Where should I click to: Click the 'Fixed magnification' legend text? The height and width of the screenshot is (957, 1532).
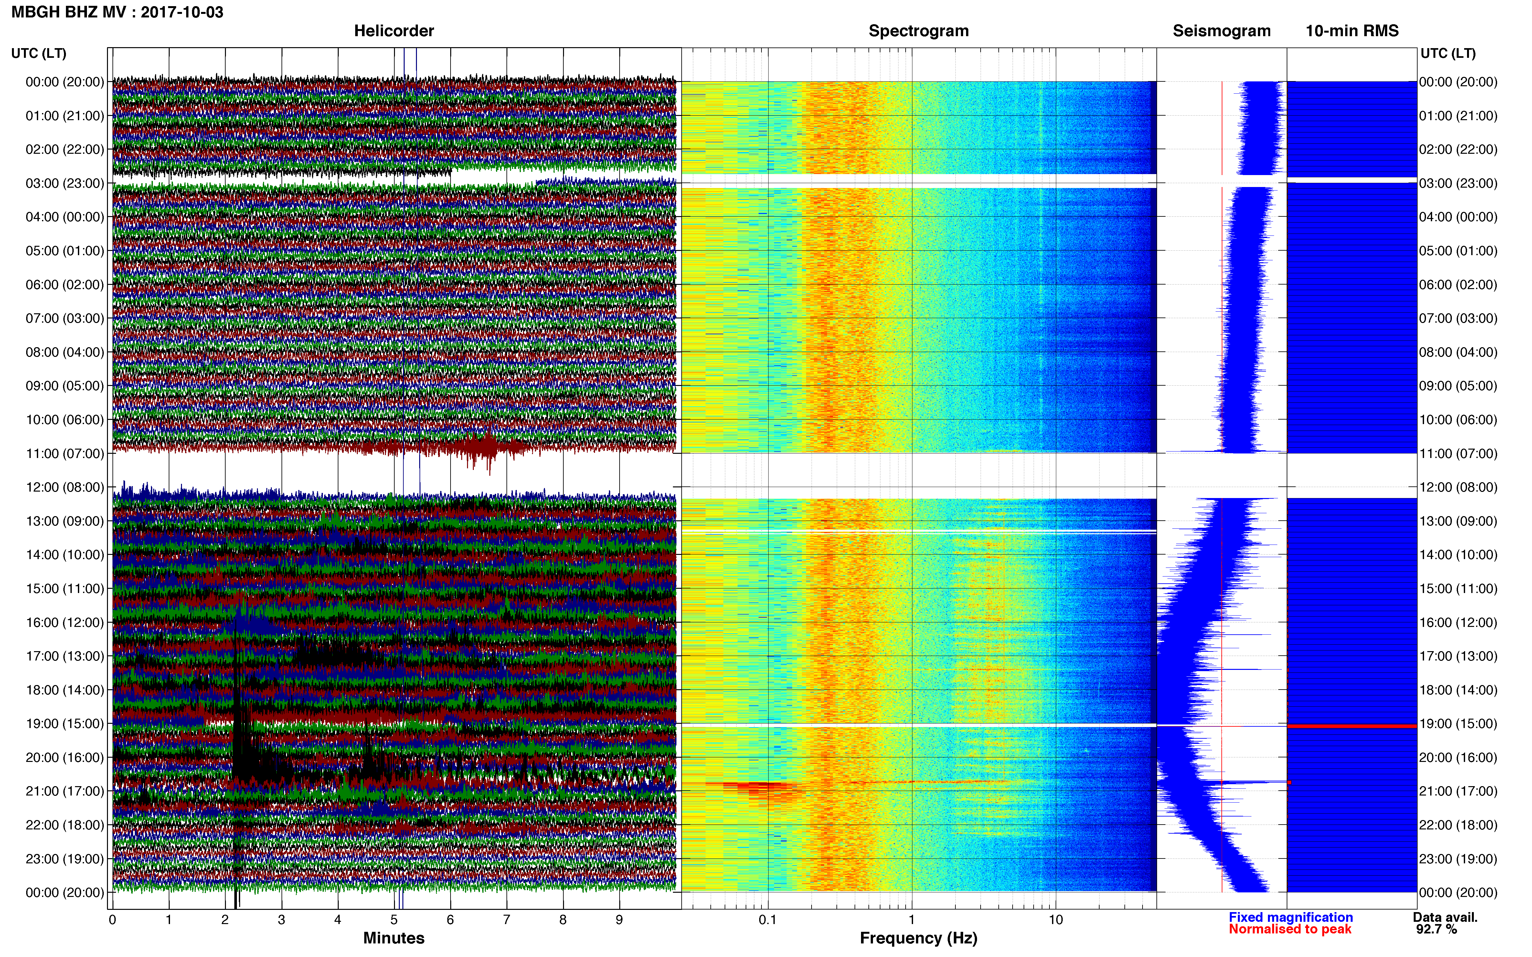pos(1291,918)
